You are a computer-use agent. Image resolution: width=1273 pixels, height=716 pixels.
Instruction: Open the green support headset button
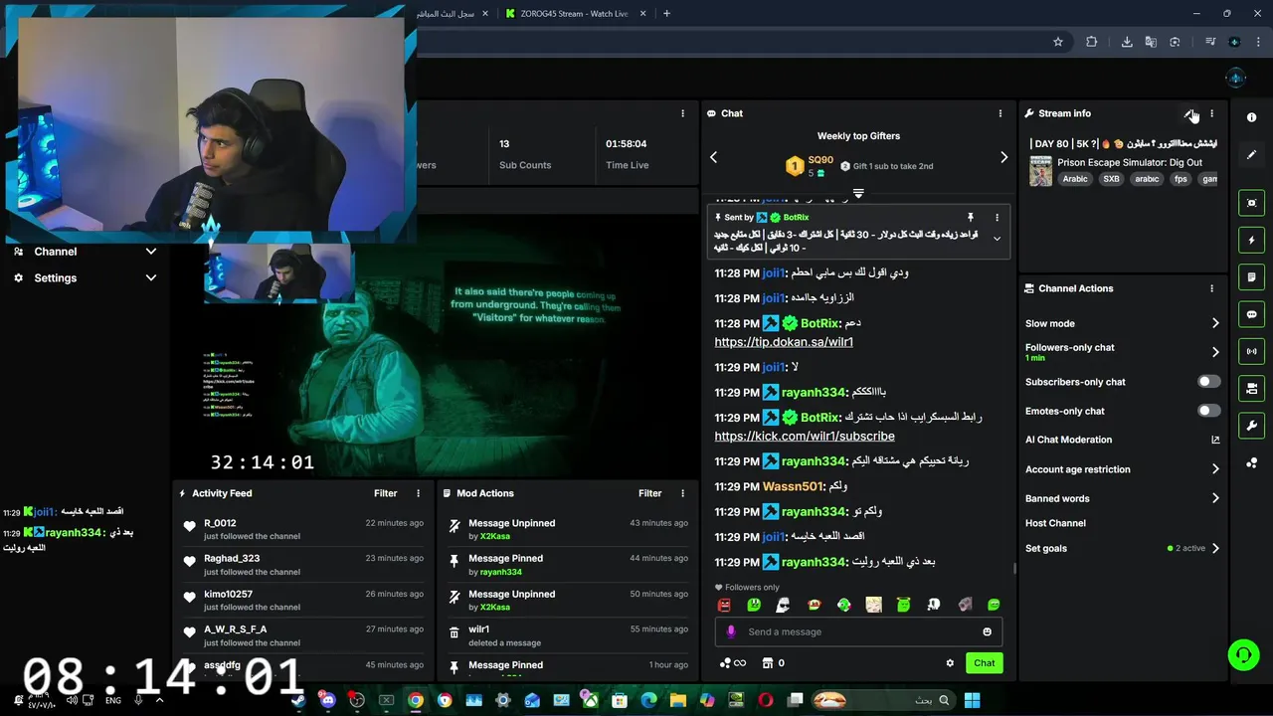(x=1243, y=654)
